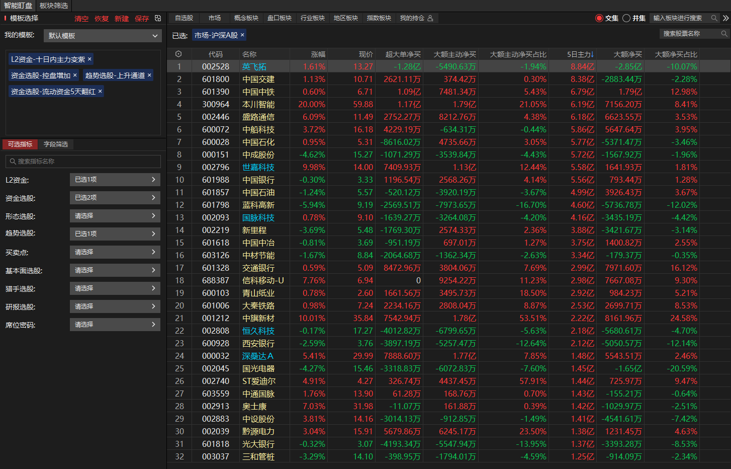Focus the 输入板块进行搜索 input field

tap(685, 18)
